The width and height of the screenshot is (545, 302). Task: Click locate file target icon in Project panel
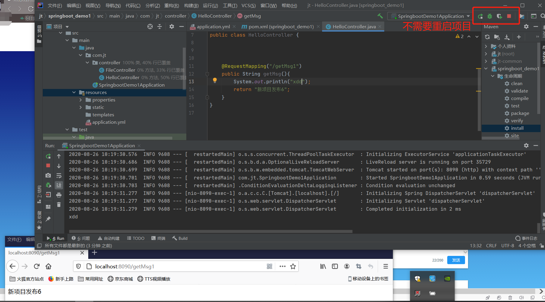coord(150,26)
